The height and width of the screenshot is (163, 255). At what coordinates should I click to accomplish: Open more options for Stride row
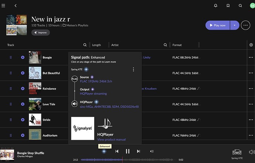tap(251, 120)
